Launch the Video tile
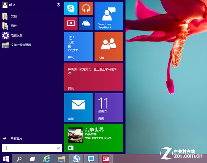 point(71,23)
